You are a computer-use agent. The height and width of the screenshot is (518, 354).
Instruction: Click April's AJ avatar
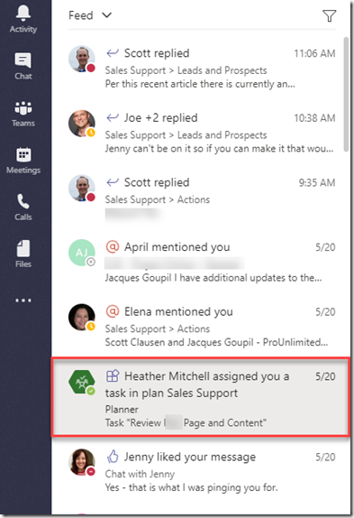pyautogui.click(x=81, y=253)
